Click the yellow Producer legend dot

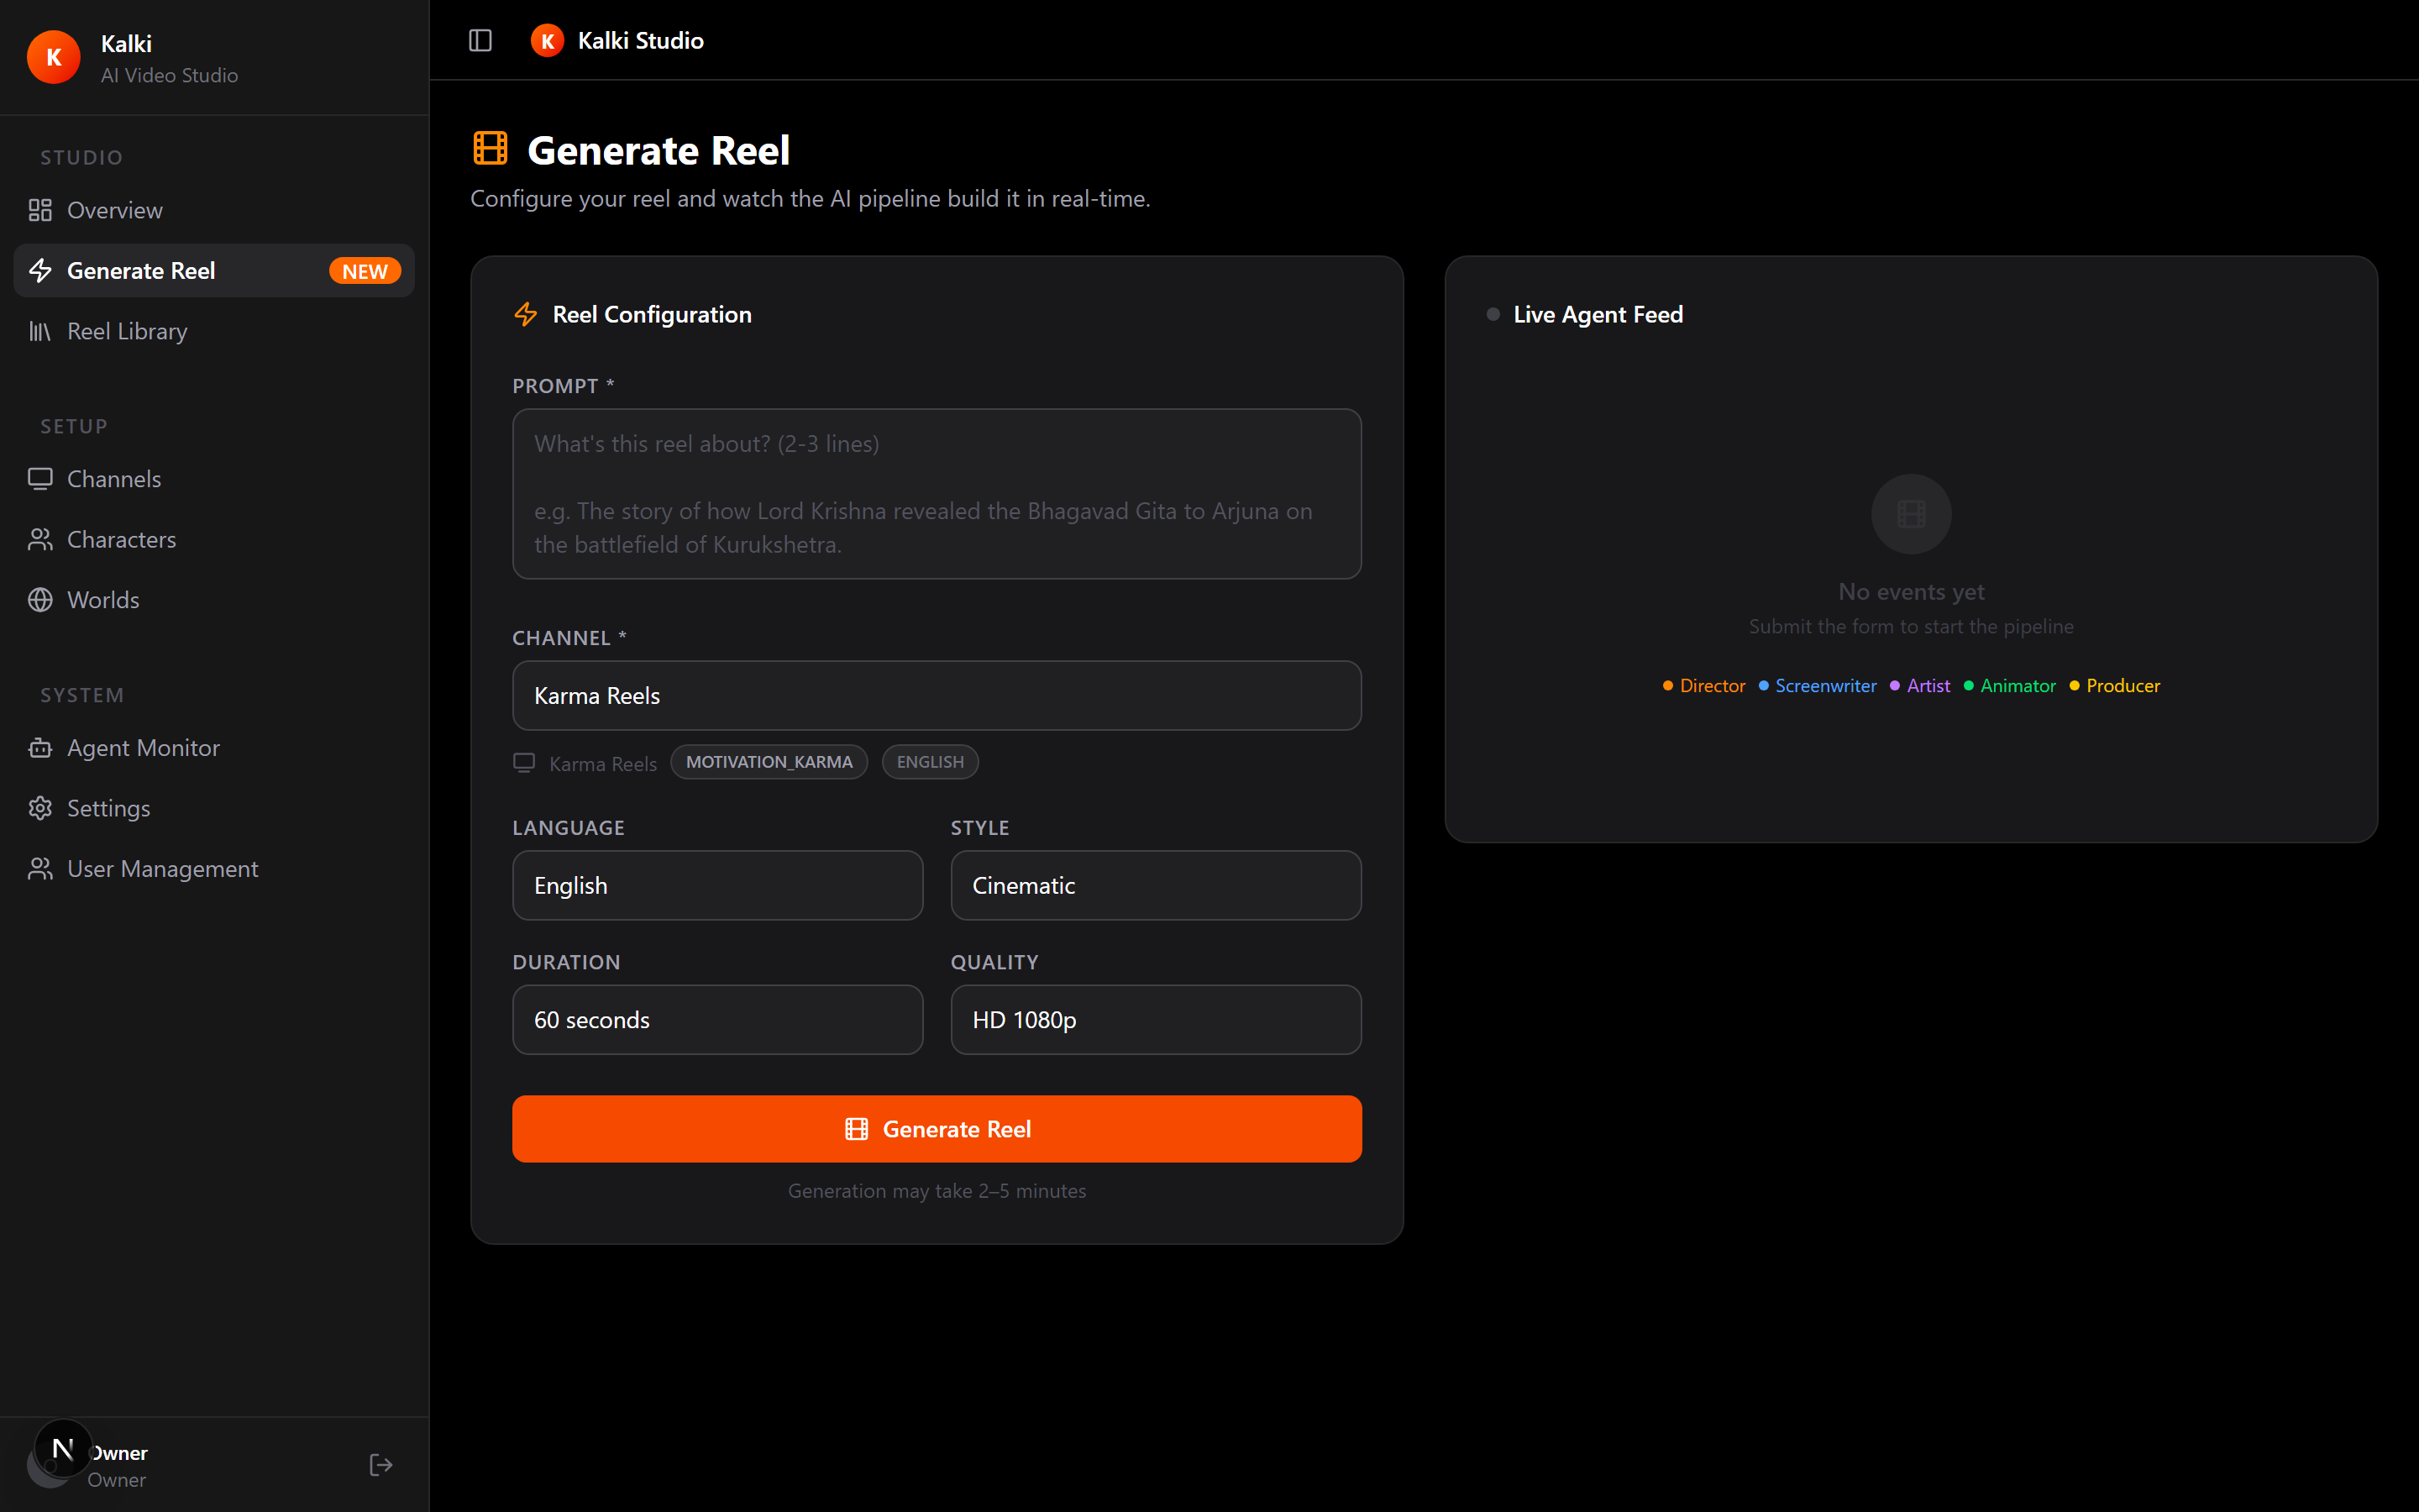tap(2074, 686)
